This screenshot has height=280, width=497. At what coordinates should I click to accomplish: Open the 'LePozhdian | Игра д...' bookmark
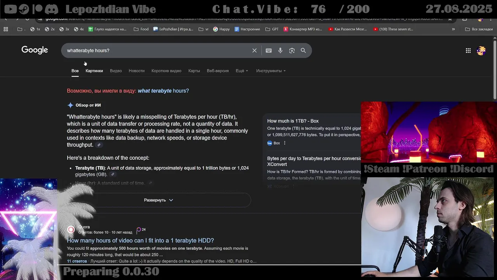coord(173,29)
